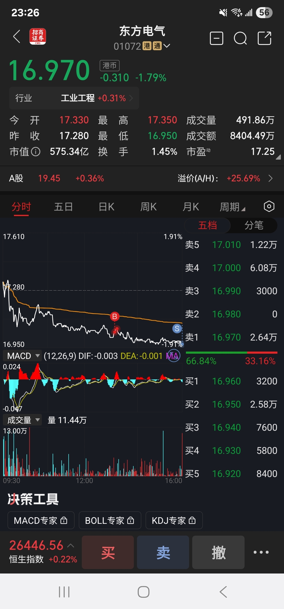The width and height of the screenshot is (284, 609).
Task: Switch to the 月K tab
Action: (191, 207)
